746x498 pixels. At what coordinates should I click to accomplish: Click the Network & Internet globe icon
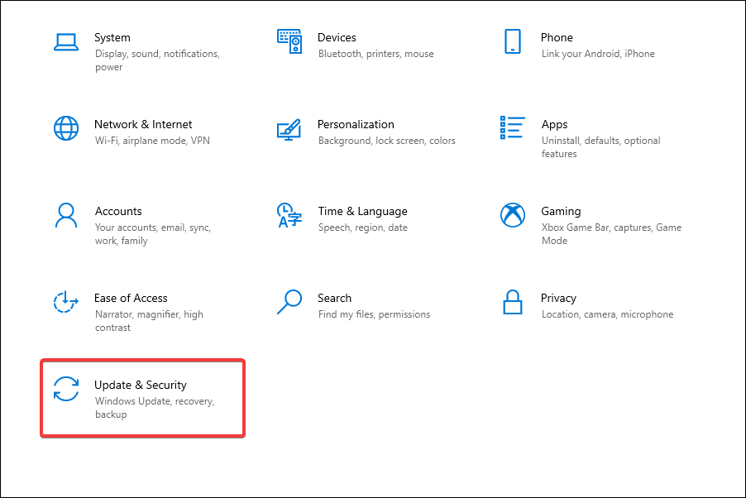coord(66,128)
